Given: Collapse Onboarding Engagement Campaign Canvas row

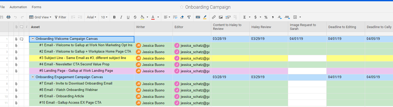Looking at the screenshot, I should (33, 77).
